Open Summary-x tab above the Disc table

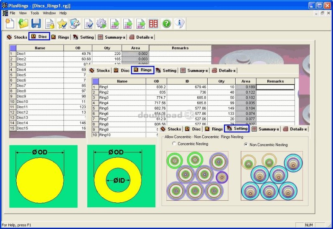112,37
